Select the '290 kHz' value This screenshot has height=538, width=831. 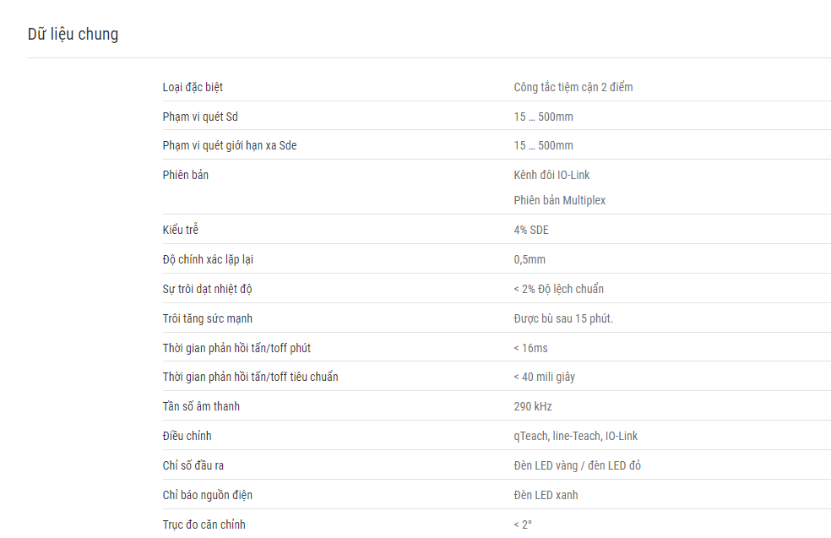point(533,406)
